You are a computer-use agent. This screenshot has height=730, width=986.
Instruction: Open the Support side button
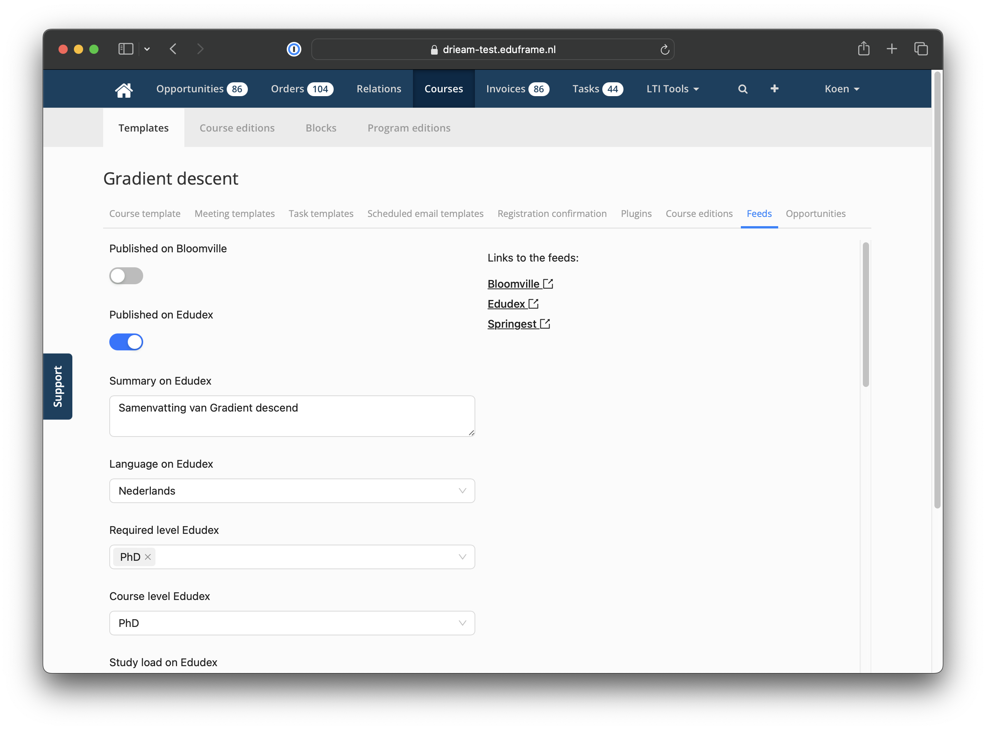coord(57,386)
